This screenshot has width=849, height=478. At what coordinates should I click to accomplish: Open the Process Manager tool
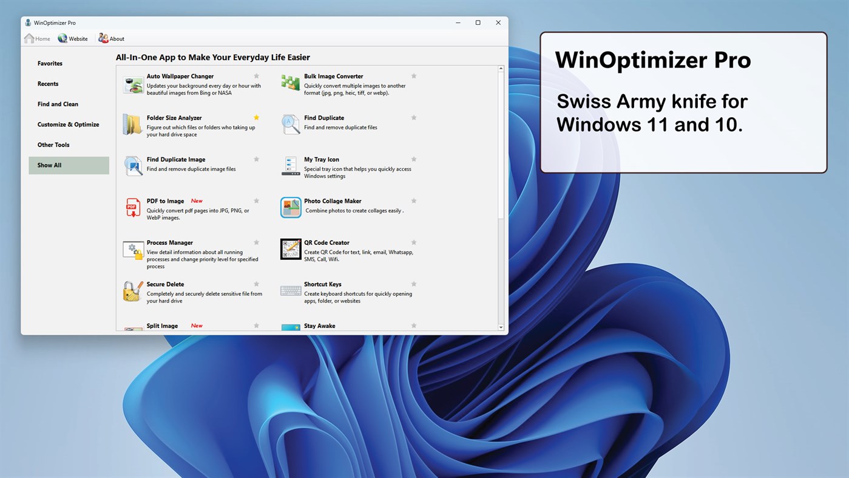(x=169, y=242)
